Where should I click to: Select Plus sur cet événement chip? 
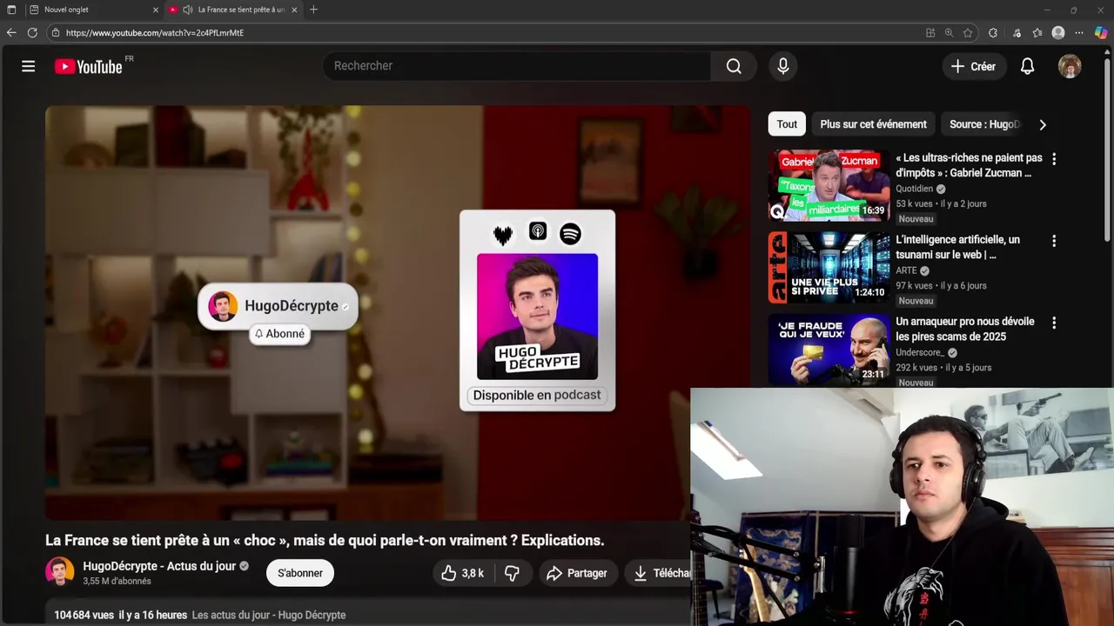coord(873,124)
